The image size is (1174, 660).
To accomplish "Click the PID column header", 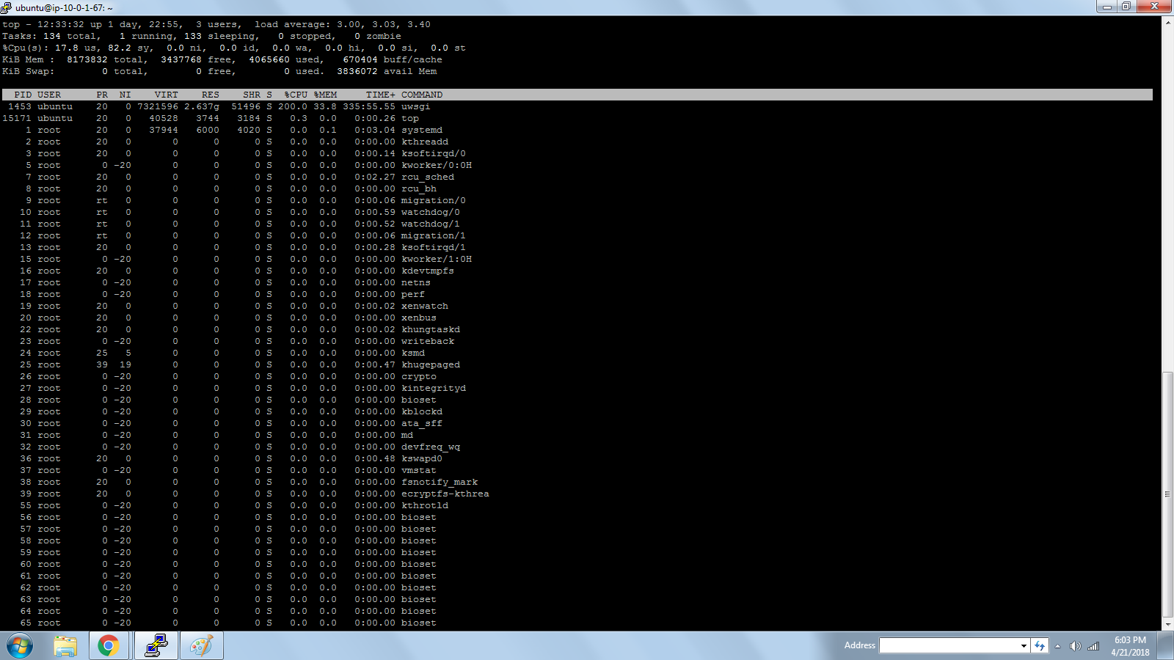I will (23, 95).
